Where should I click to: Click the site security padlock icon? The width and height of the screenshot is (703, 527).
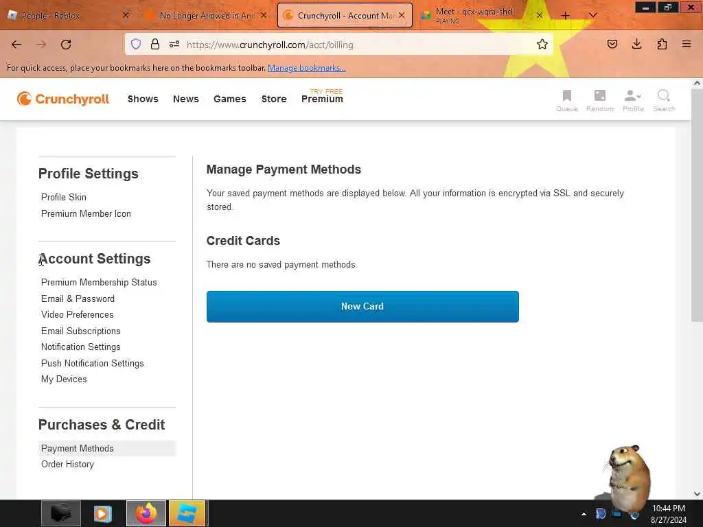(x=155, y=44)
